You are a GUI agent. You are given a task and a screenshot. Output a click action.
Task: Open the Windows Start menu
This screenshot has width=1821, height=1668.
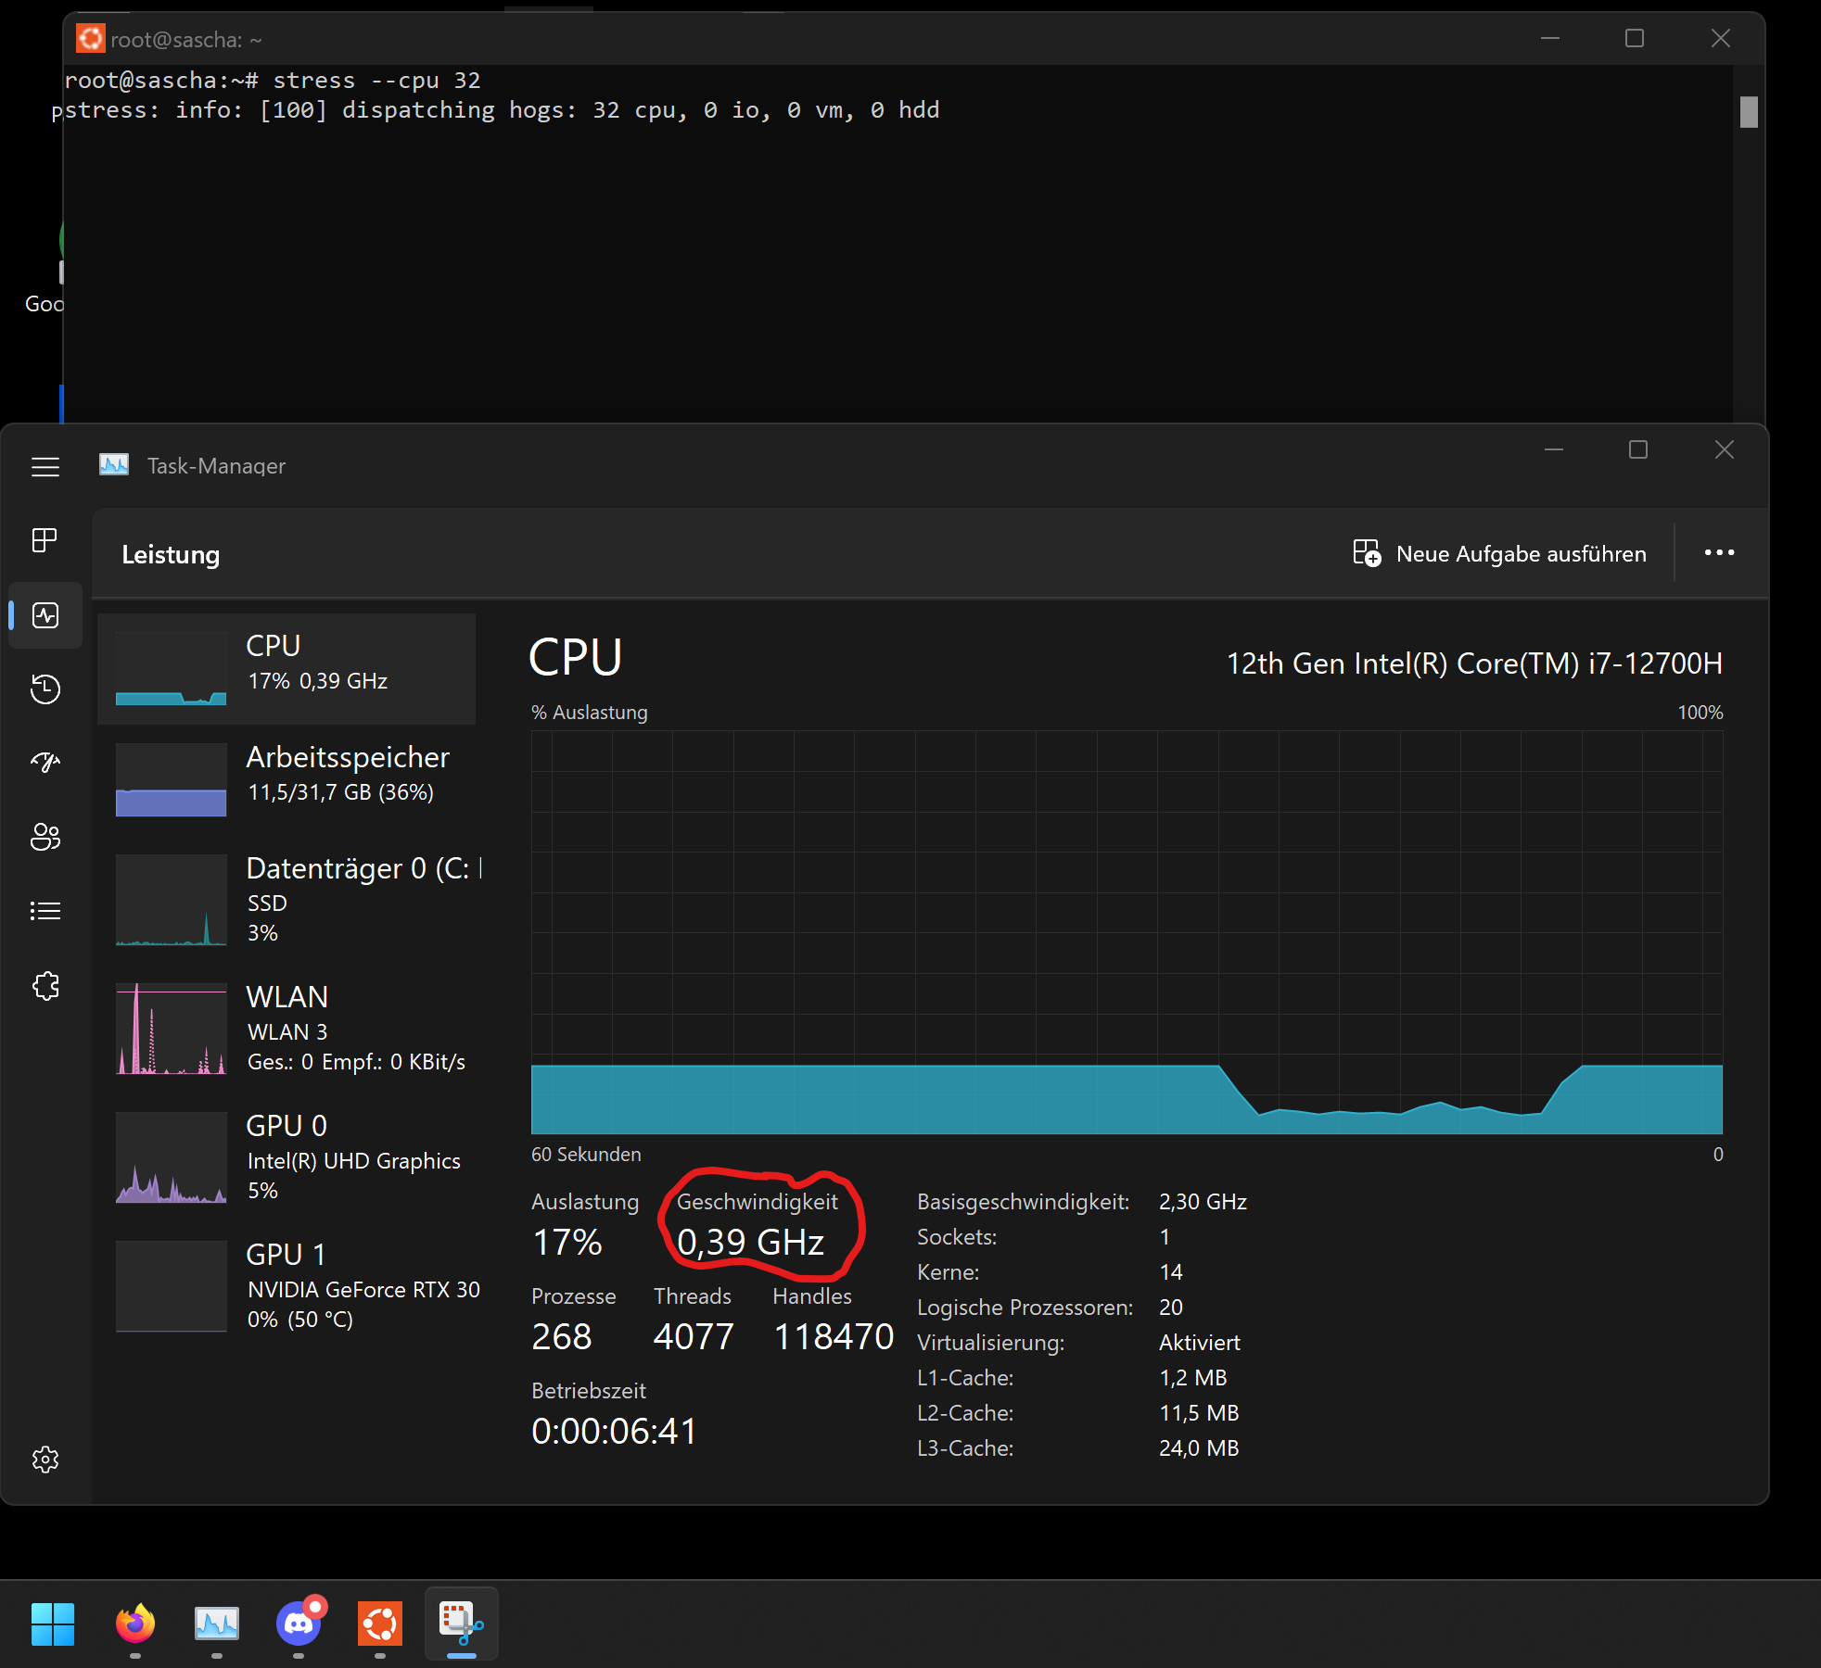coord(53,1624)
